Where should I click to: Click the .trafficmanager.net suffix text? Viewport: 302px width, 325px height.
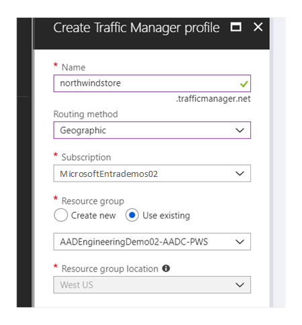213,99
